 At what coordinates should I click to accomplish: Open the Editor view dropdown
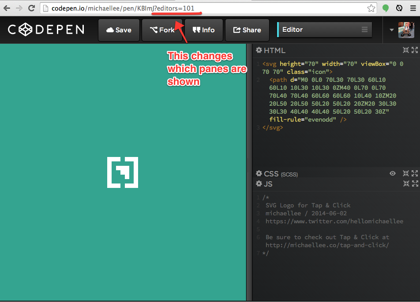tap(324, 30)
